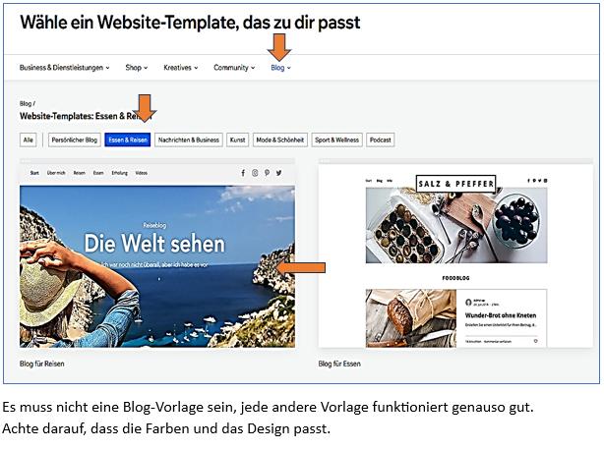This screenshot has height=450, width=604.
Task: Click Videos in travel template menu
Action: pos(142,173)
